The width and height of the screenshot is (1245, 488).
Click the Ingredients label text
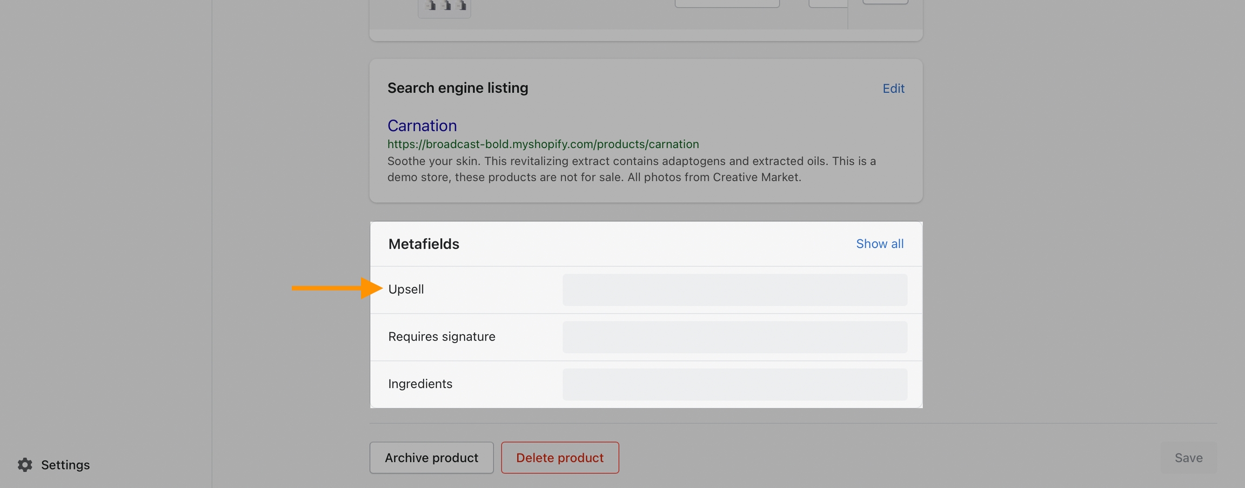tap(420, 384)
